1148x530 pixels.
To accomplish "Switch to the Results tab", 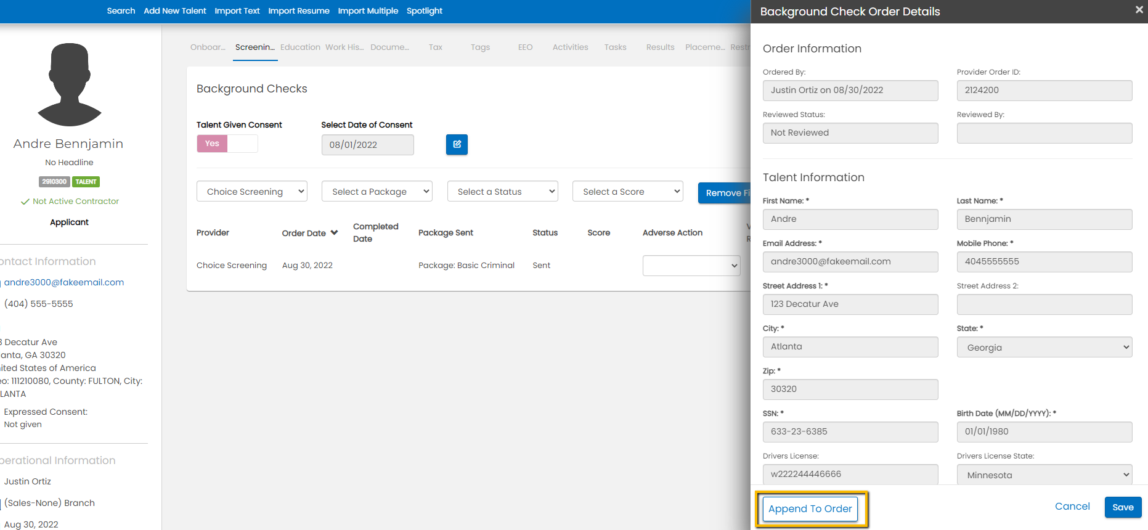I will tap(661, 47).
